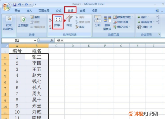Click the 分类汇总 subtotal button
The height and width of the screenshot is (119, 165).
(145, 27)
